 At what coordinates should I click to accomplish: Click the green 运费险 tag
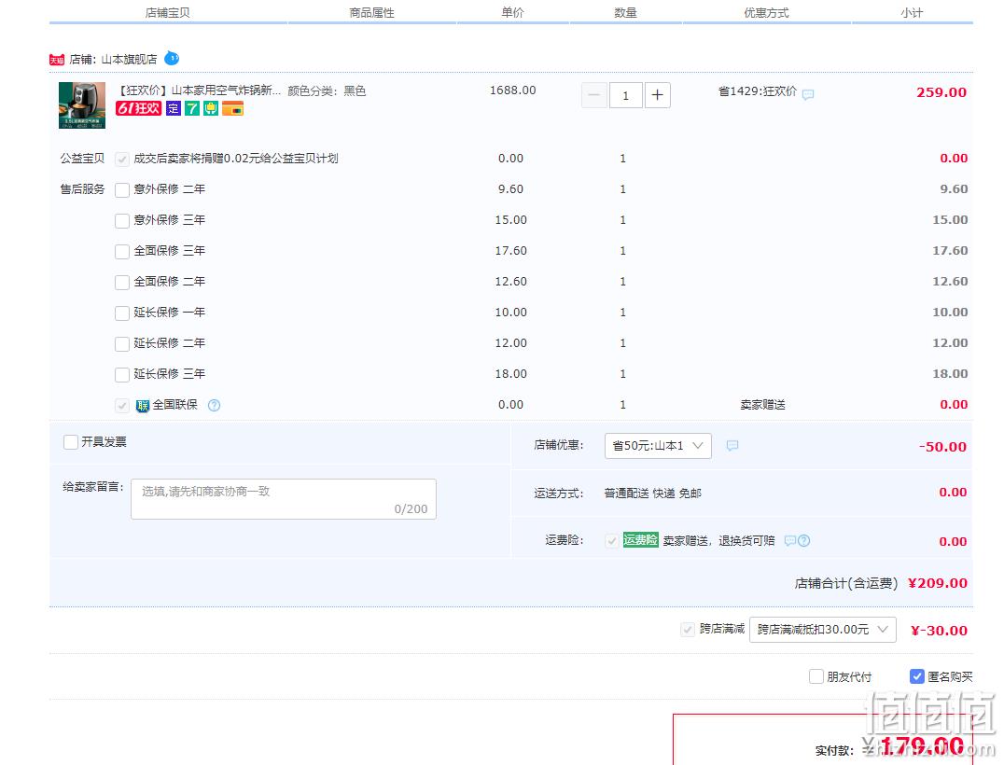pos(640,539)
